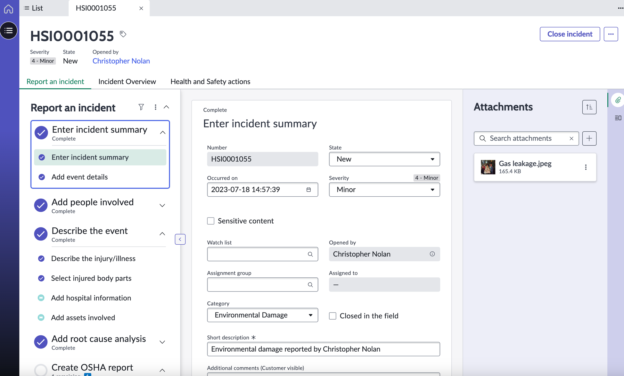The image size is (624, 376).
Task: Click the Occurred on date field
Action: [262, 190]
